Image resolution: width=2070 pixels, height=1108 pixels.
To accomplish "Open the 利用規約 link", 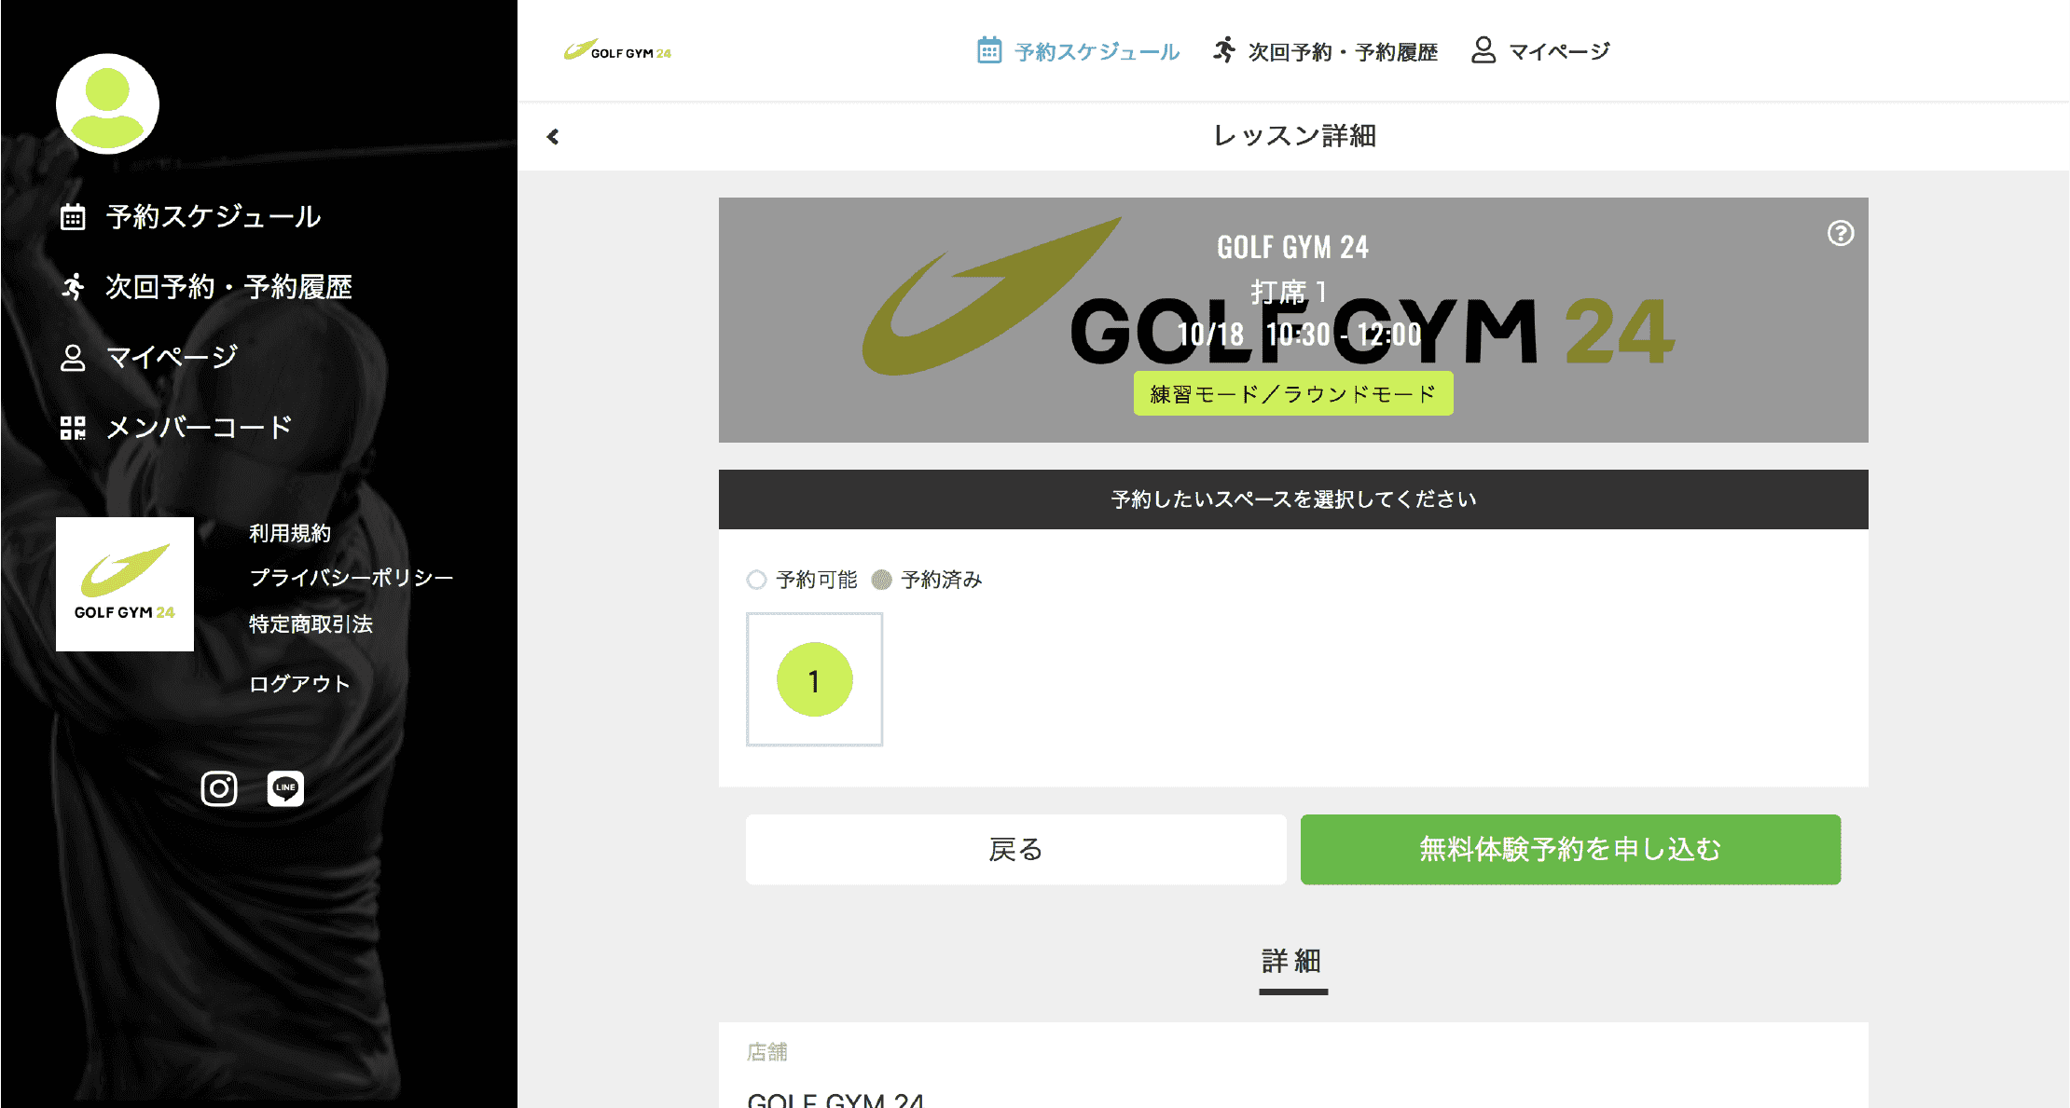I will (290, 533).
